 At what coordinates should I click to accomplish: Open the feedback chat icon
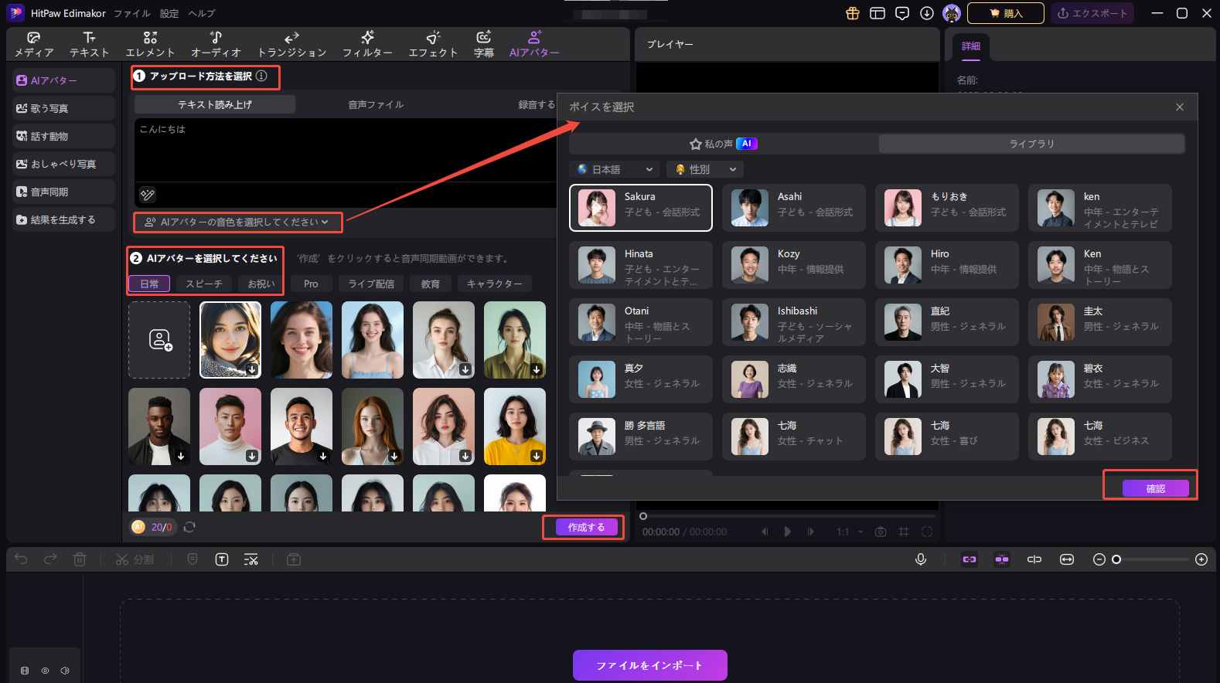(902, 13)
